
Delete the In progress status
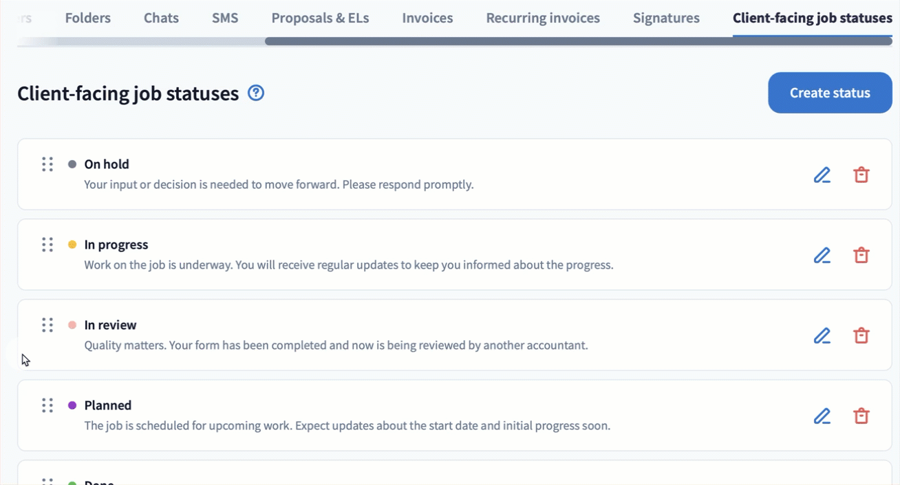click(861, 256)
